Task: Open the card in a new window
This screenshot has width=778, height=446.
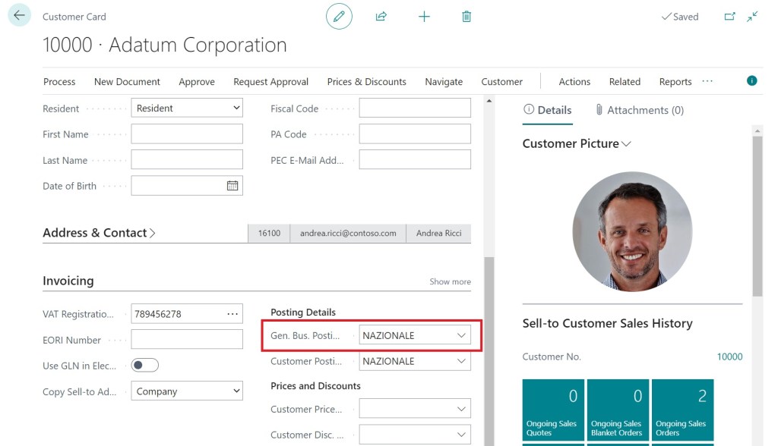Action: [x=729, y=16]
